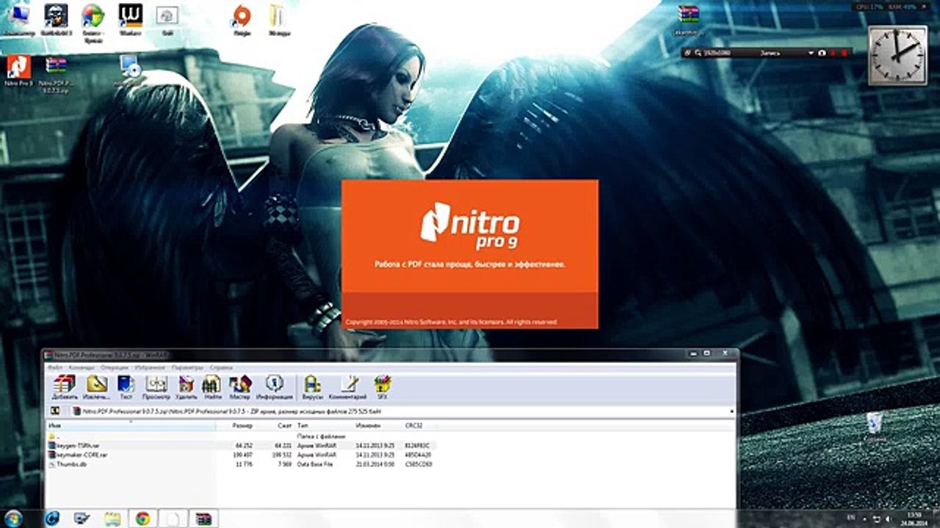Open the Справка menu in WinRAR
Image resolution: width=940 pixels, height=528 pixels.
click(x=221, y=367)
